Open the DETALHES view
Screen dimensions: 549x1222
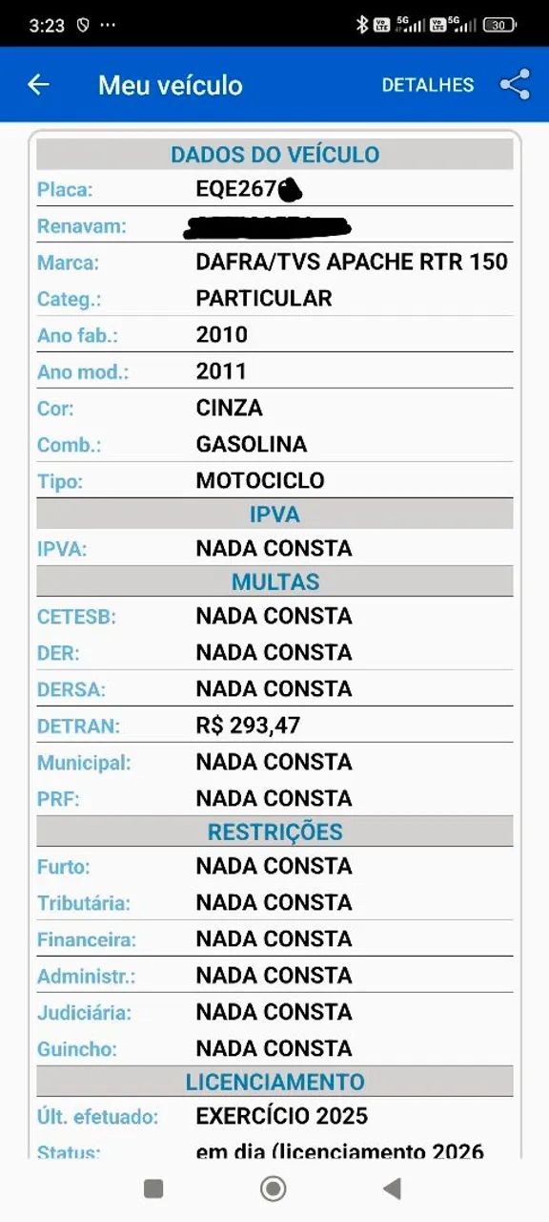point(427,85)
